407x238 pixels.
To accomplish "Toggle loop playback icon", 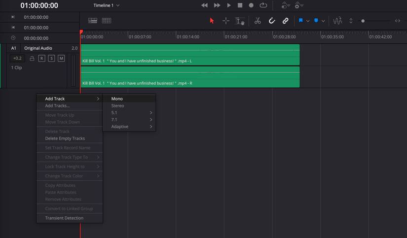I will [263, 5].
